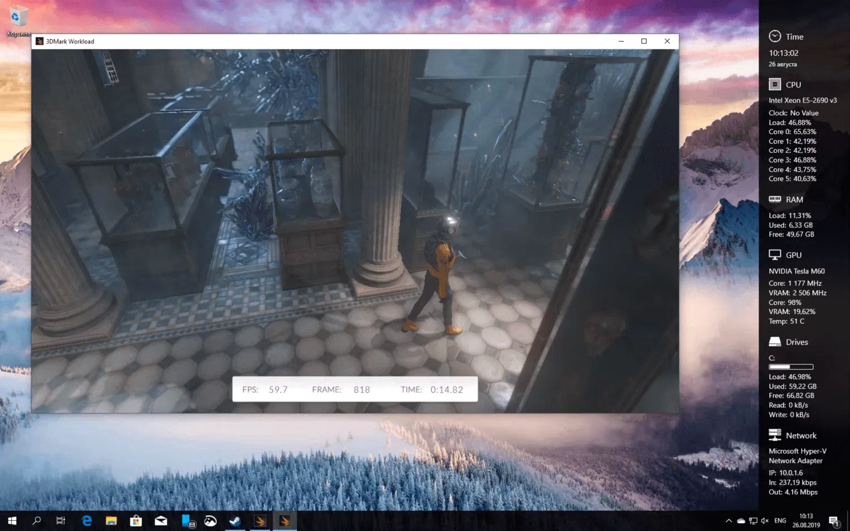850x531 pixels.
Task: Click the 'Core 1: 42,19%' line
Action: [x=792, y=141]
